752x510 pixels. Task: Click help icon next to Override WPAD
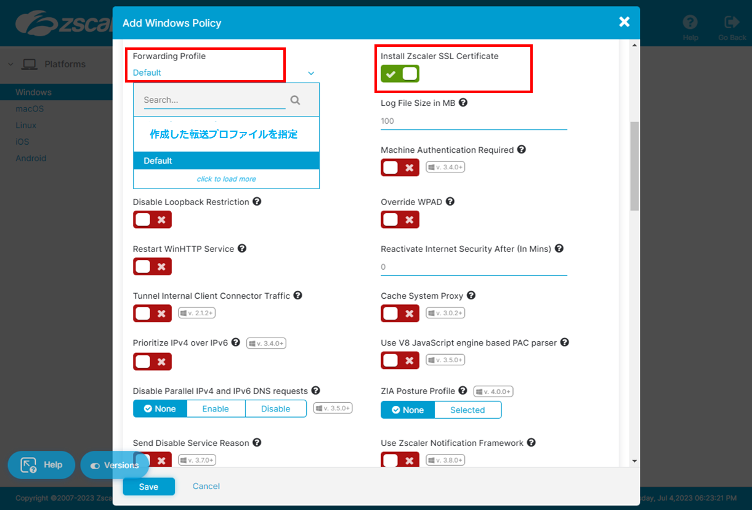[x=450, y=201]
